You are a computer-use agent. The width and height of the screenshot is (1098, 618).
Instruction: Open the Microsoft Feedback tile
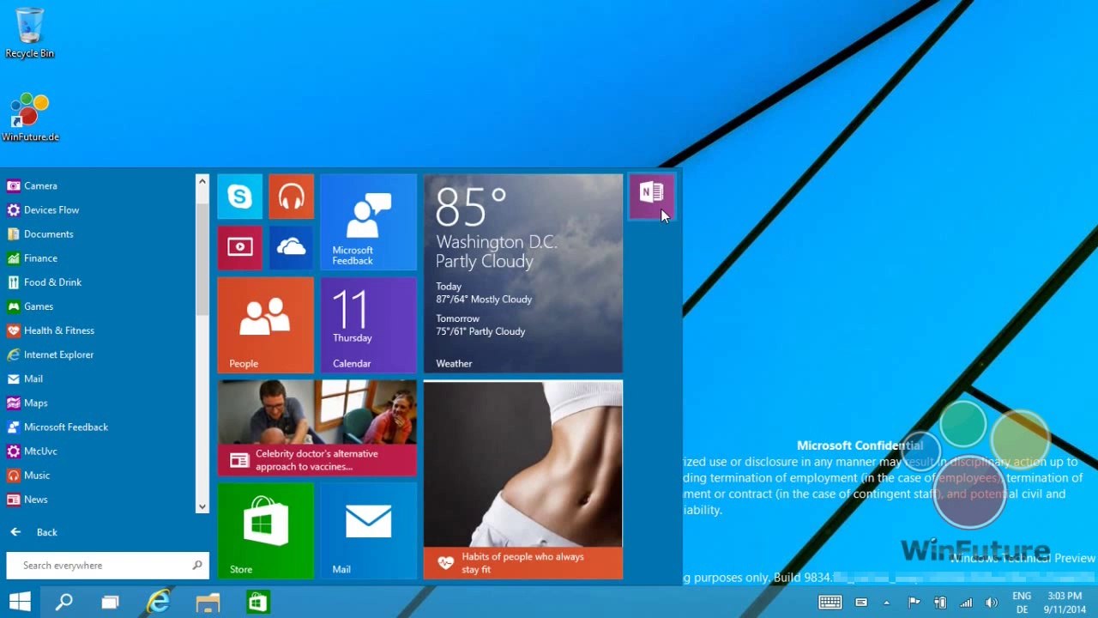click(368, 222)
